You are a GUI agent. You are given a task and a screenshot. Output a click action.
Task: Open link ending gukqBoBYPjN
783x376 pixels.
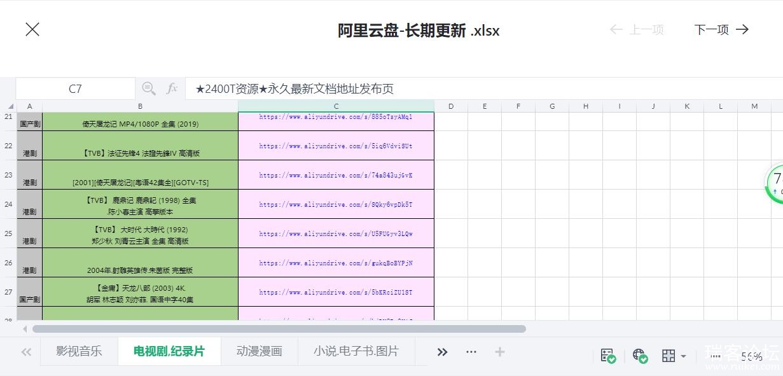pyautogui.click(x=336, y=263)
